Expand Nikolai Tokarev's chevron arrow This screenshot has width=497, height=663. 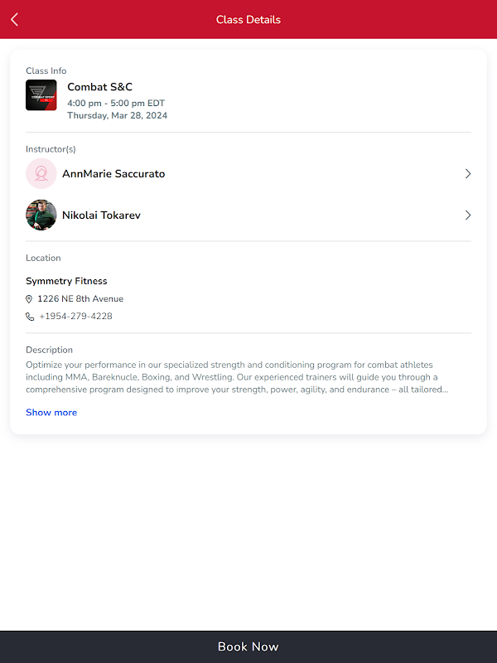click(467, 215)
